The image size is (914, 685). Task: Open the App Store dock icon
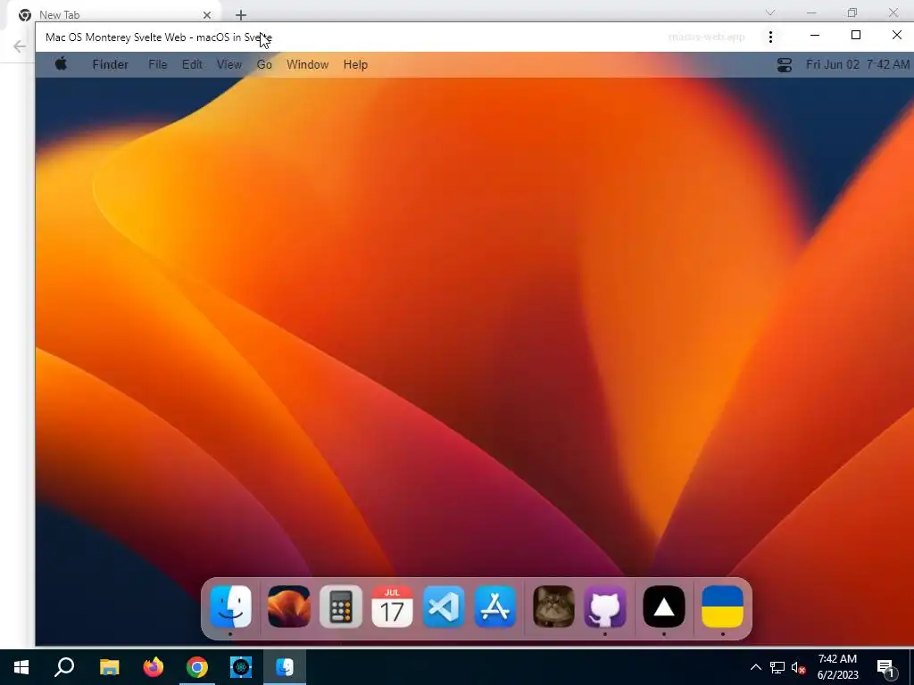coord(494,607)
